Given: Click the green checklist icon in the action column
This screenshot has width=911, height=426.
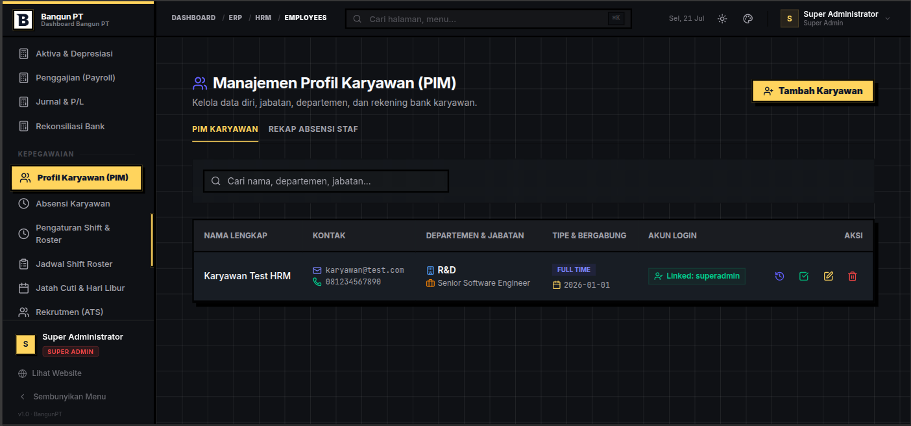Looking at the screenshot, I should (804, 276).
